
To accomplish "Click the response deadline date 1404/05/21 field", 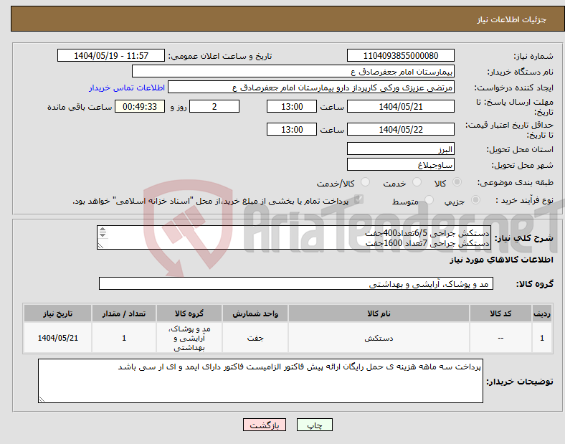I will coord(400,107).
